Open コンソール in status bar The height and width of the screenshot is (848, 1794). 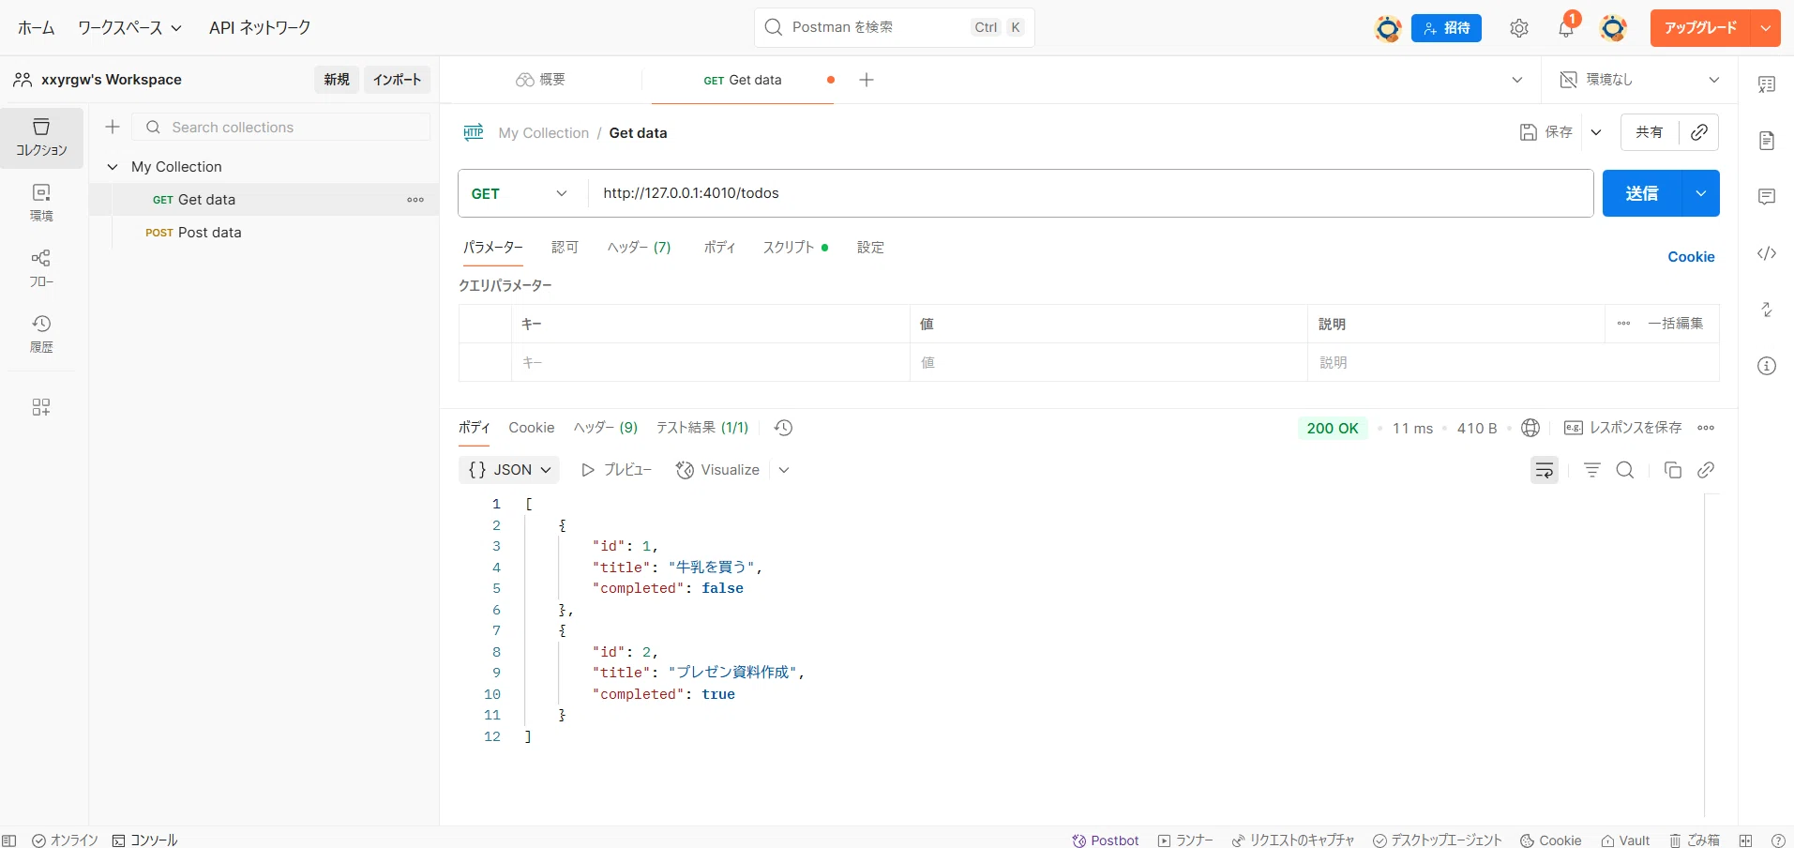coord(144,840)
